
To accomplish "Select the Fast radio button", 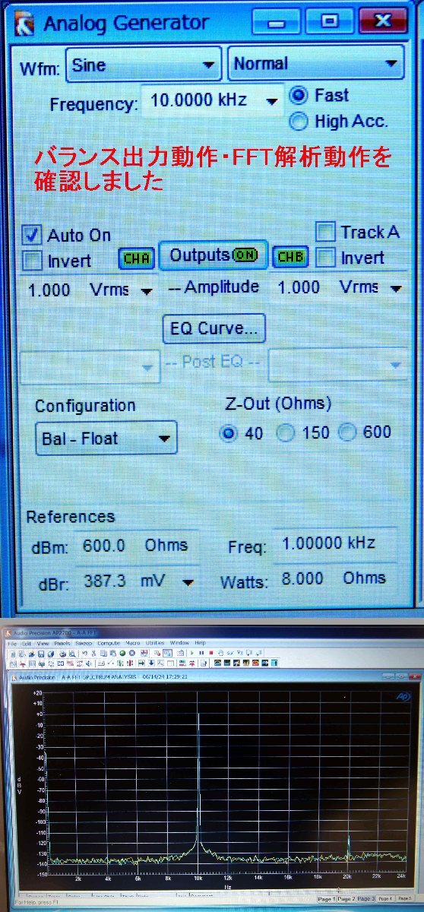I will 299,96.
